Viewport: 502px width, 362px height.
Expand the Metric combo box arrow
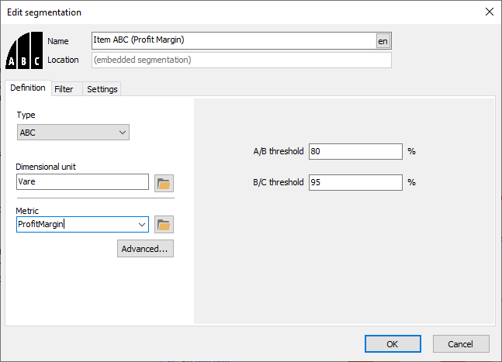point(142,225)
